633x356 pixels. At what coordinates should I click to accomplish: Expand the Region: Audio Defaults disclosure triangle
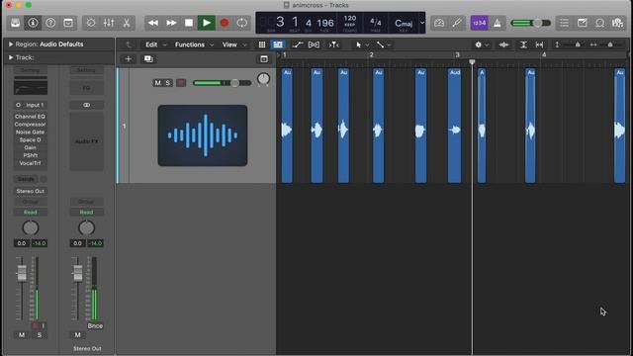[x=11, y=44]
